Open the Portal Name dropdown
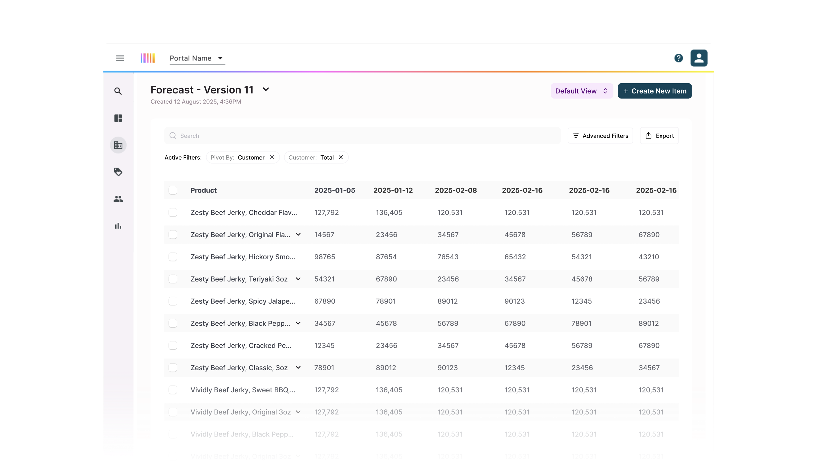The image size is (818, 471). coord(197,58)
